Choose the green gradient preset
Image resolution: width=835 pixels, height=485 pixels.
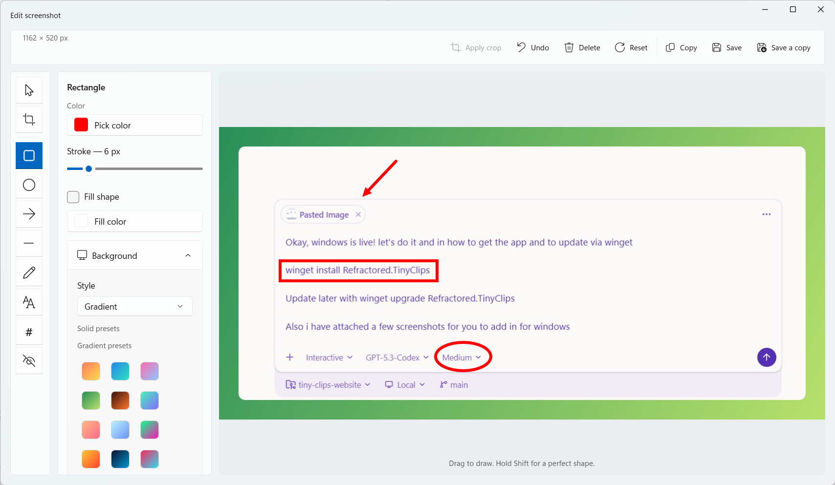pyautogui.click(x=91, y=401)
